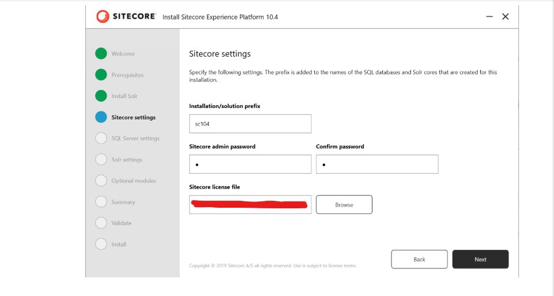
Task: Select the Optional modules step circle
Action: point(101,181)
